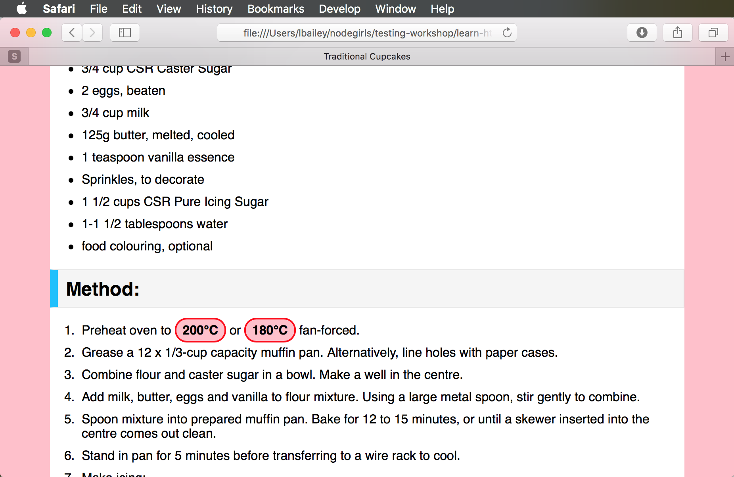Click '1 teaspoon vanilla essence' ingredient
This screenshot has height=477, width=734.
[158, 158]
